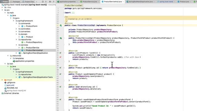Expand the folded import block at line 3

tap(64, 13)
